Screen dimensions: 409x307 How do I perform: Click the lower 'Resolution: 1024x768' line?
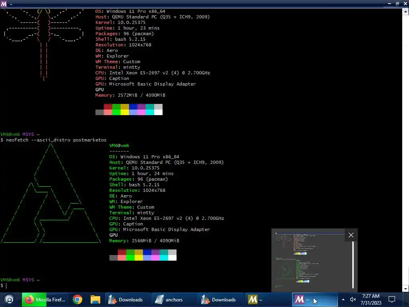point(137,190)
